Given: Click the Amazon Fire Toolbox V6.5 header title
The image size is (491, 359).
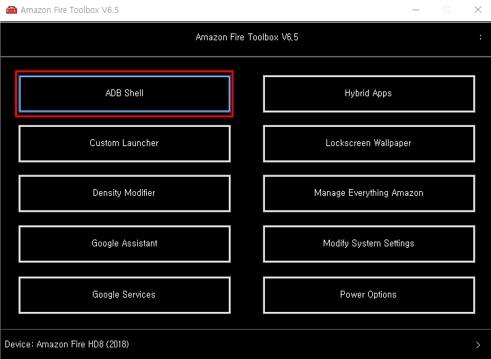Looking at the screenshot, I should [x=247, y=38].
